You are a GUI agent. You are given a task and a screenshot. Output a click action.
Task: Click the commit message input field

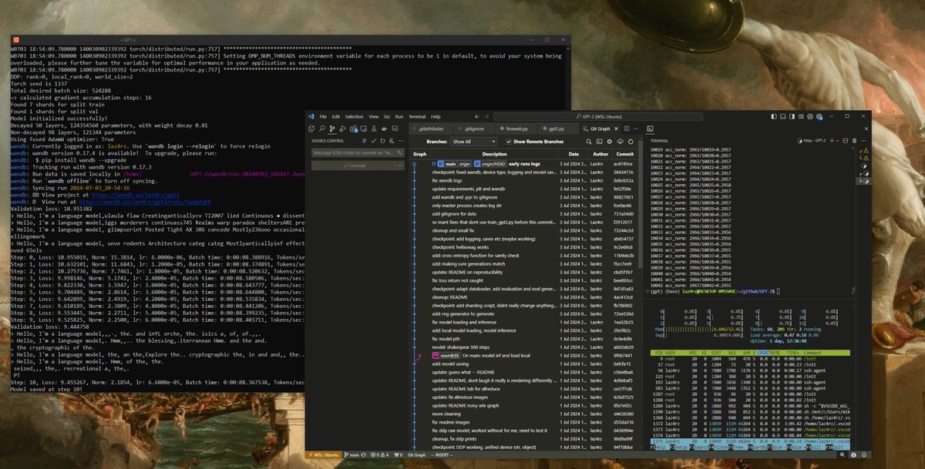click(x=358, y=152)
